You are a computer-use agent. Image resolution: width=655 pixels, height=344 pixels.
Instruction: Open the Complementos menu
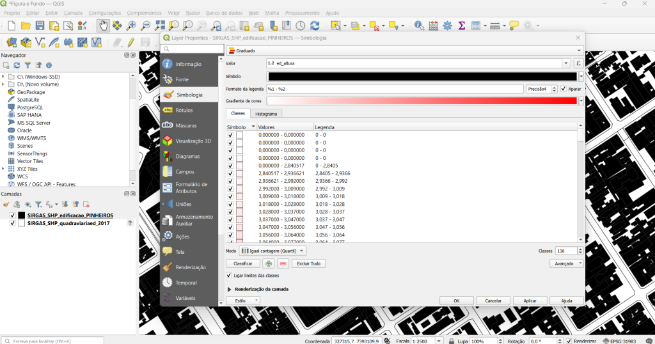click(144, 13)
